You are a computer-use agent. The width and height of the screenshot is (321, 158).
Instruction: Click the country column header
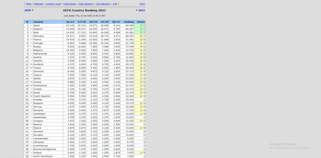coord(48,22)
